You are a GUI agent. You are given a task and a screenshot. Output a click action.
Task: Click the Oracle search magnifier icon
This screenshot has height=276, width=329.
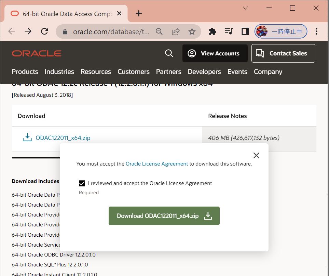click(x=169, y=53)
